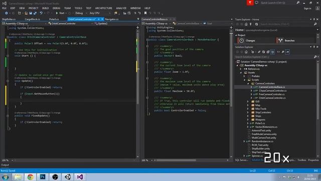The width and height of the screenshot is (321, 181).
Task: Expand the References node
Action: (x=241, y=69)
